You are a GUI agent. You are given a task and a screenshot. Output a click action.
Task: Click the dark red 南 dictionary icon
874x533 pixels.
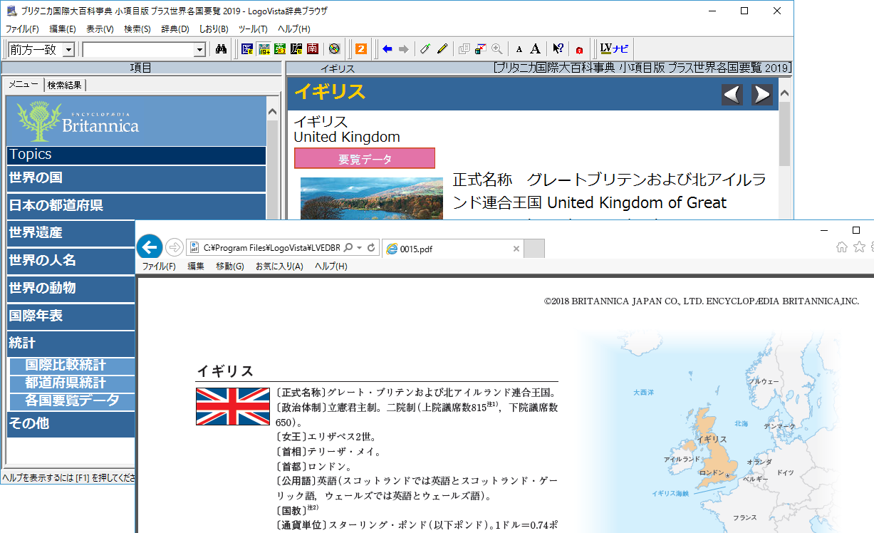tap(312, 49)
